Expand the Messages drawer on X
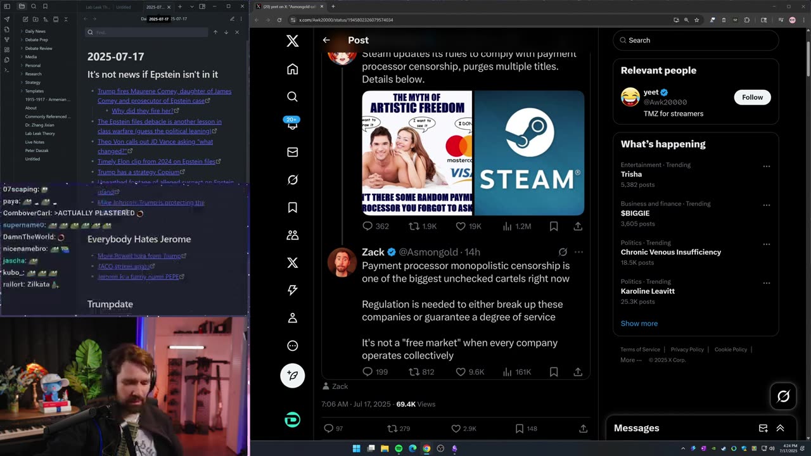 pyautogui.click(x=780, y=428)
